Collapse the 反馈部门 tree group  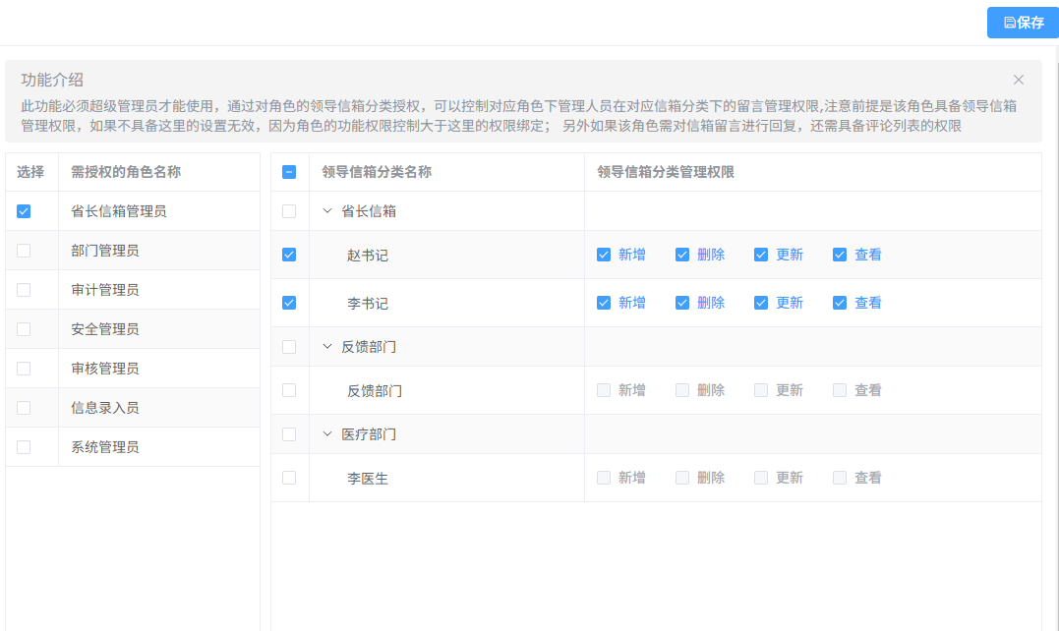(327, 347)
